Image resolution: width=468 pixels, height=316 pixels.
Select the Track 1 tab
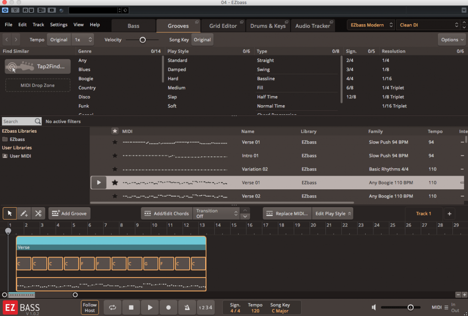coord(424,214)
